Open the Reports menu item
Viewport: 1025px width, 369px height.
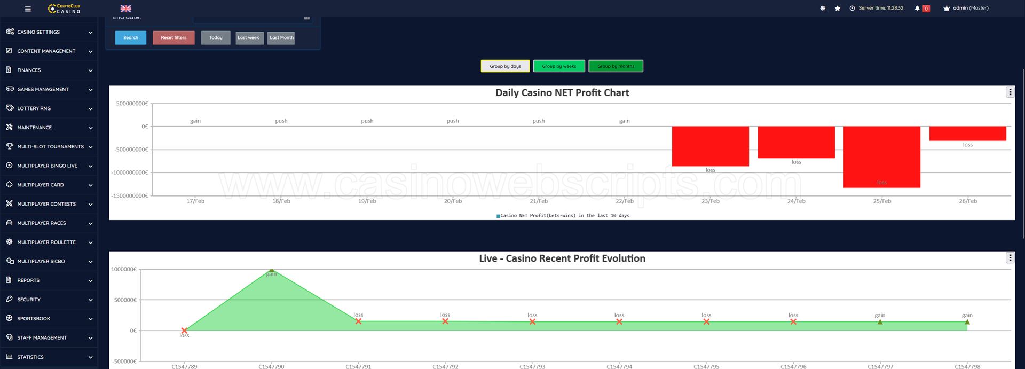tap(28, 280)
